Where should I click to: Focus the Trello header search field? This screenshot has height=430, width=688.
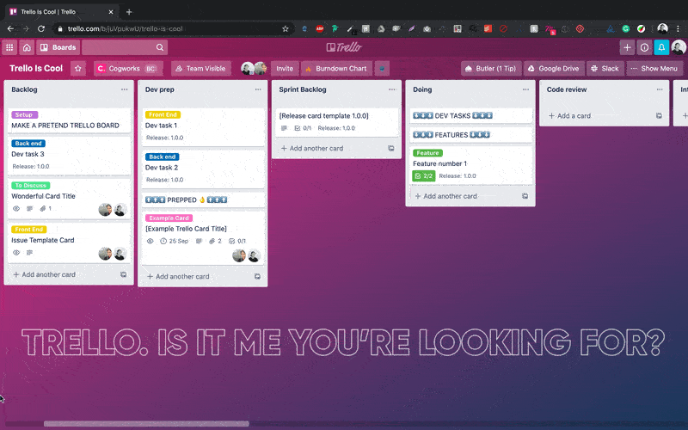(125, 47)
